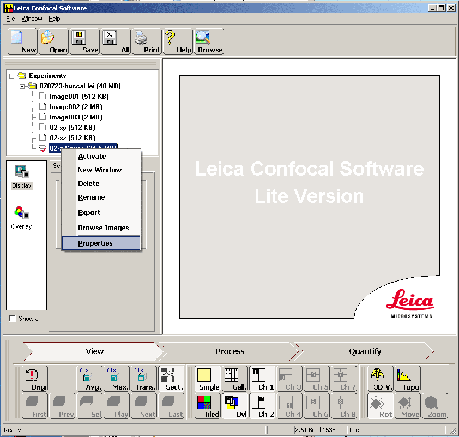The height and width of the screenshot is (437, 459).
Task: Click the Prev frame button
Action: [x=62, y=406]
